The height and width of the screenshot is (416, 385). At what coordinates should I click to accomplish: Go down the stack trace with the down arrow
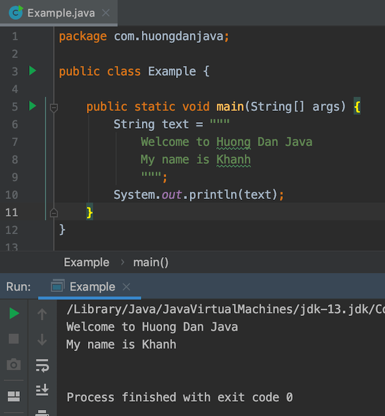coord(42,339)
